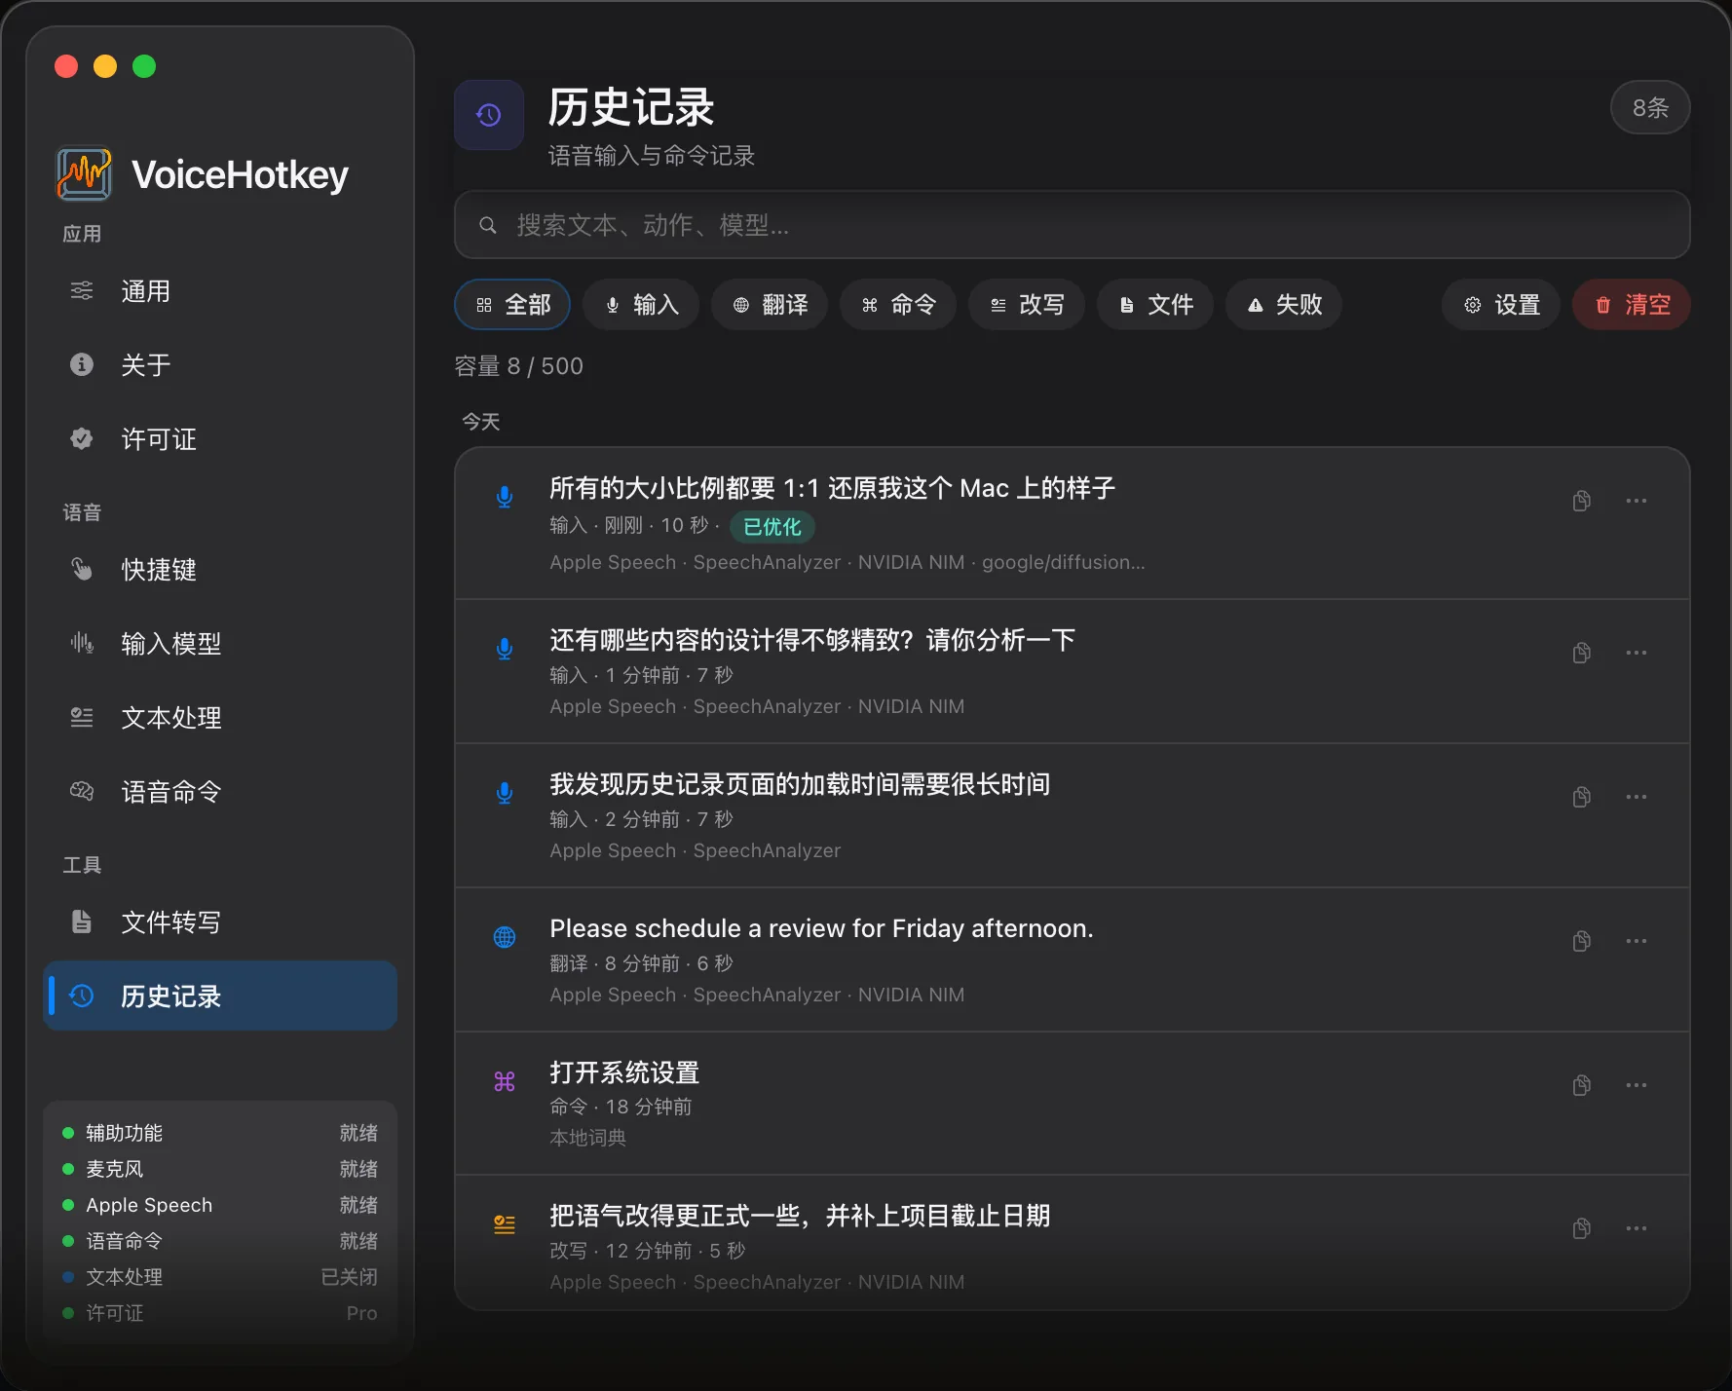The height and width of the screenshot is (1391, 1732).
Task: Click 语音命令 status row in status panel
Action: (x=220, y=1241)
